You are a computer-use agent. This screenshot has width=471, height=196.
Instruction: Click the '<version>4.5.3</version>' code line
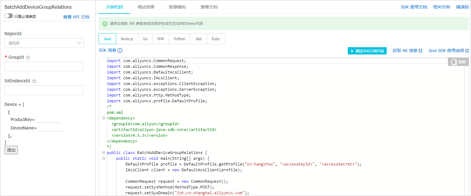[x=139, y=135]
